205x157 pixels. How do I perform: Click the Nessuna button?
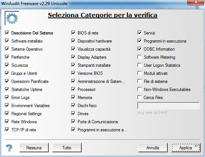34,148
